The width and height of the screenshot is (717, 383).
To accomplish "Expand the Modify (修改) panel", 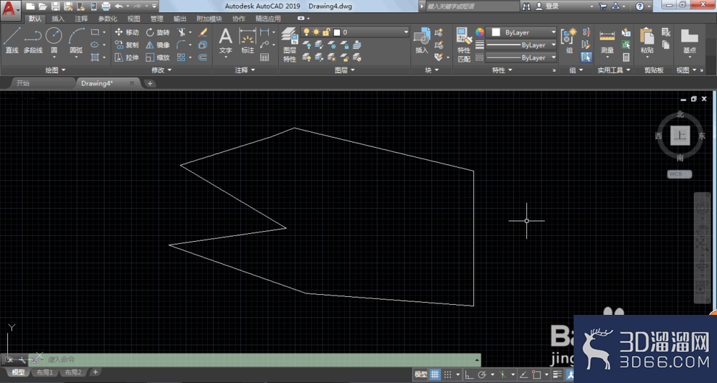I will click(x=161, y=70).
